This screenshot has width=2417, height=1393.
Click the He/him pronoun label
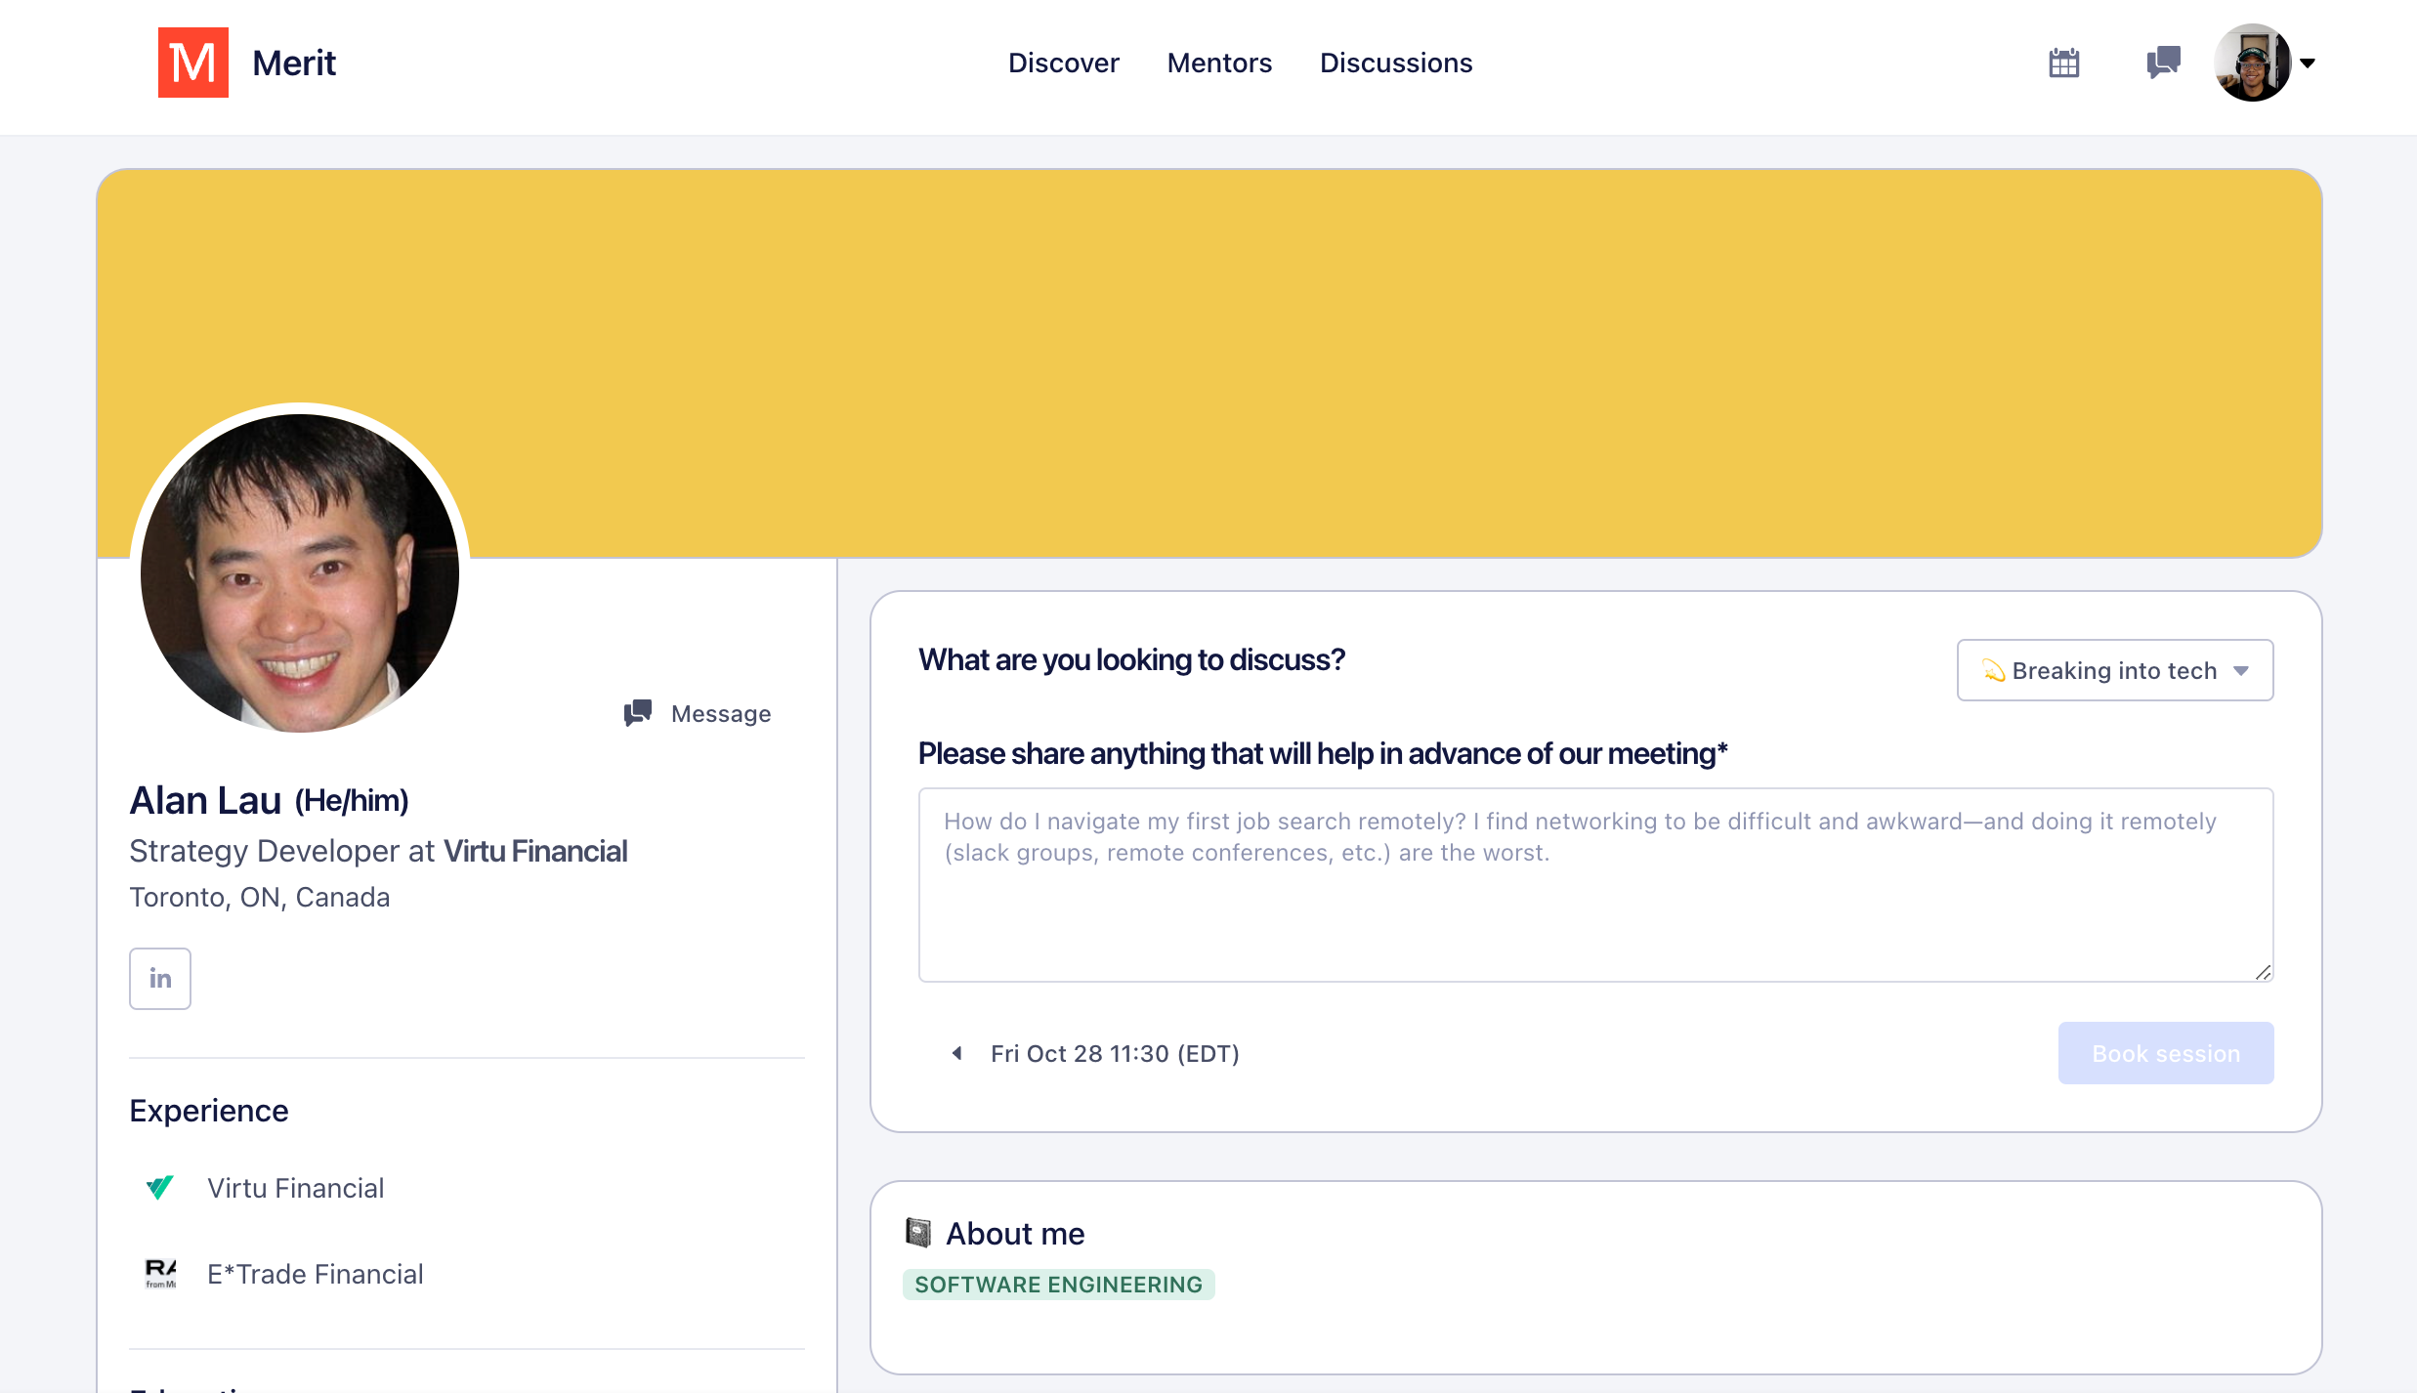[x=353, y=799]
